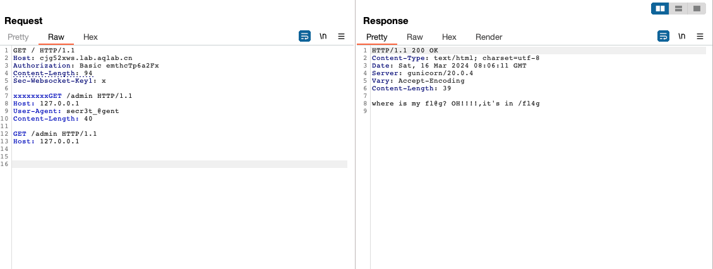This screenshot has height=269, width=713.
Task: Select the Pretty tab in Response
Action: pos(377,37)
